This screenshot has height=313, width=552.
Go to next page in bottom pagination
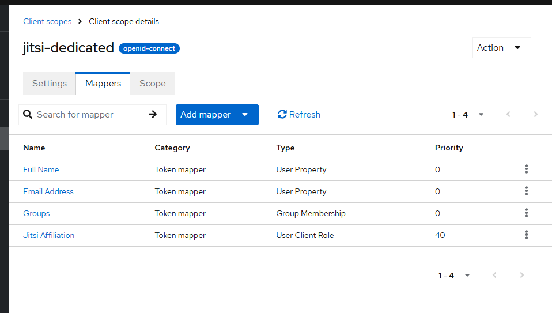point(521,275)
